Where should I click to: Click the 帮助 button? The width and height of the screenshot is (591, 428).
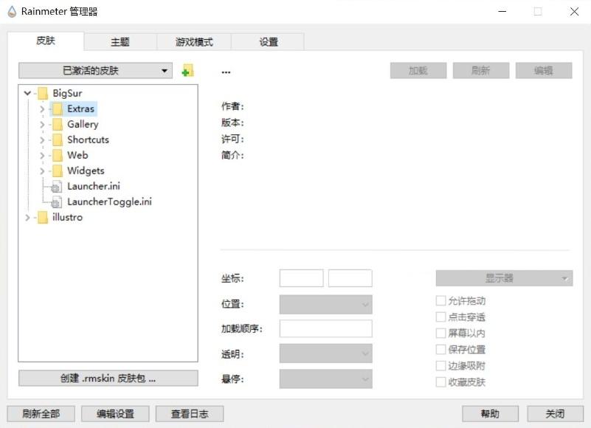coord(491,414)
